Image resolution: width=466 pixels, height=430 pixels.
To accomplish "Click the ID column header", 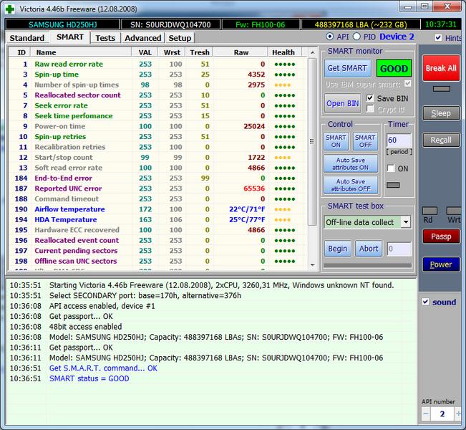I will pos(19,52).
